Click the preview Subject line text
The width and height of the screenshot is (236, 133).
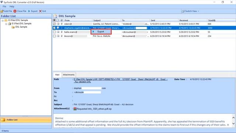click(103, 105)
